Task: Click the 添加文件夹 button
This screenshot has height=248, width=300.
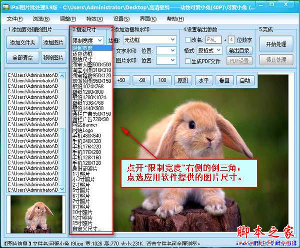Action: pyautogui.click(x=22, y=42)
